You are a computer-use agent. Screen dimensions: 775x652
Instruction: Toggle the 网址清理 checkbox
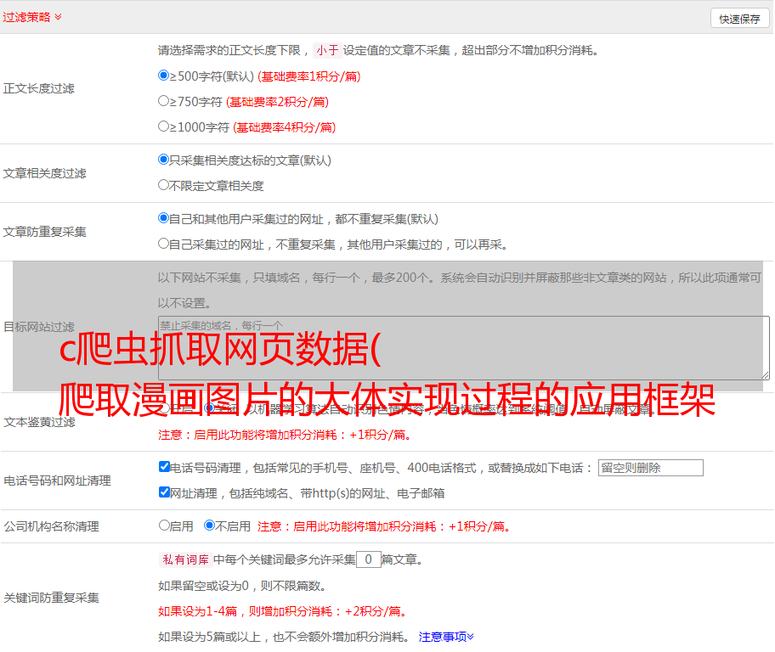click(x=164, y=492)
